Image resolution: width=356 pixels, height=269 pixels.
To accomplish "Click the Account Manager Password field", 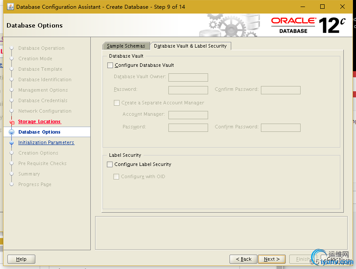I will 188,128.
